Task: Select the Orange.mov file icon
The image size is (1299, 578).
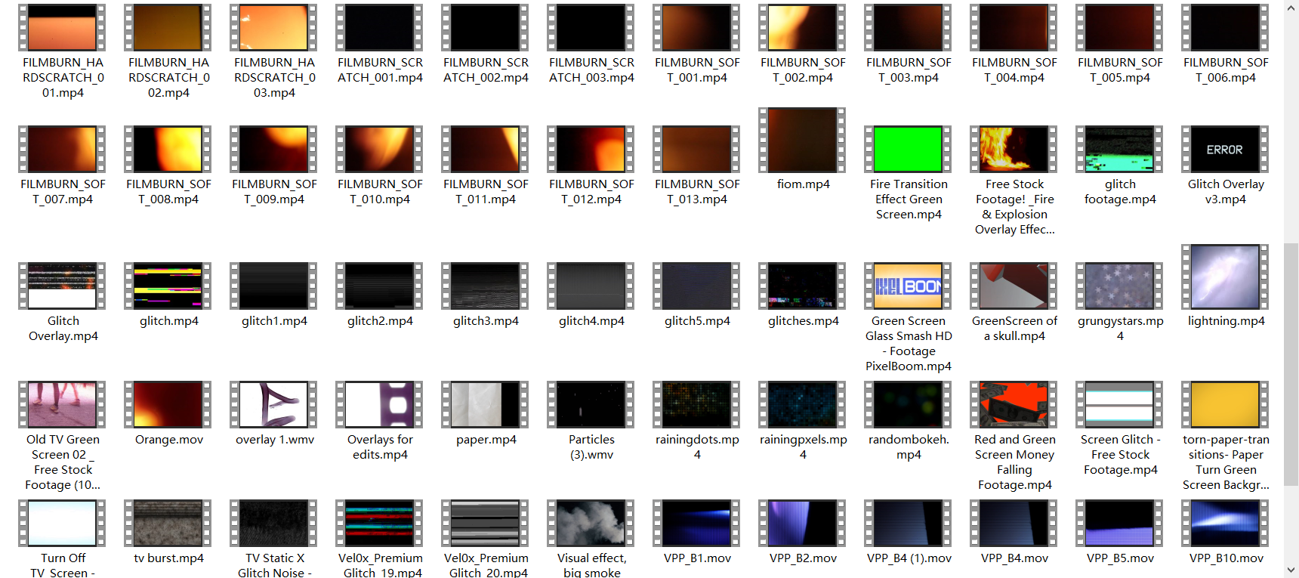Action: pyautogui.click(x=168, y=405)
